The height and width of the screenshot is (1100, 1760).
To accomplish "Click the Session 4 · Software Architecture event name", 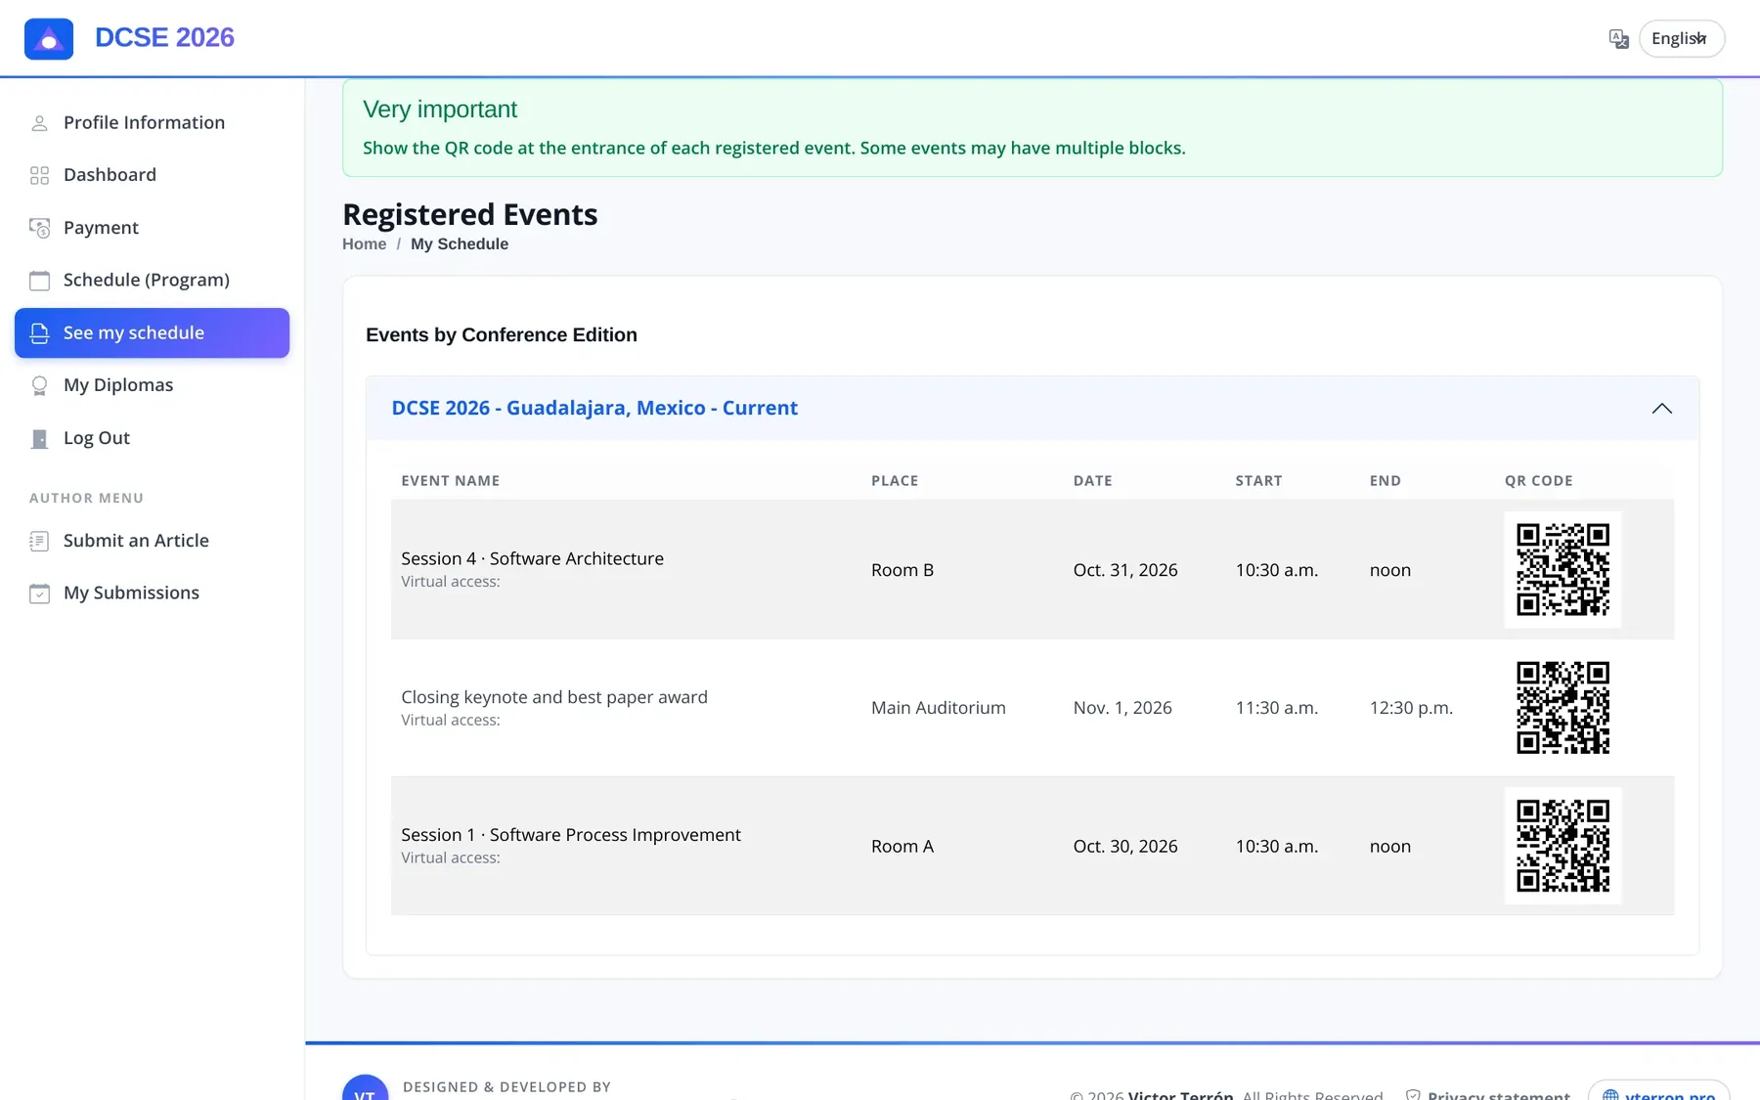I will (x=532, y=558).
